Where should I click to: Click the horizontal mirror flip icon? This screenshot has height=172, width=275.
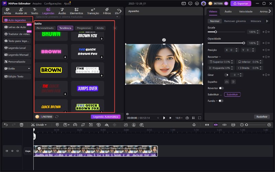click(227, 82)
